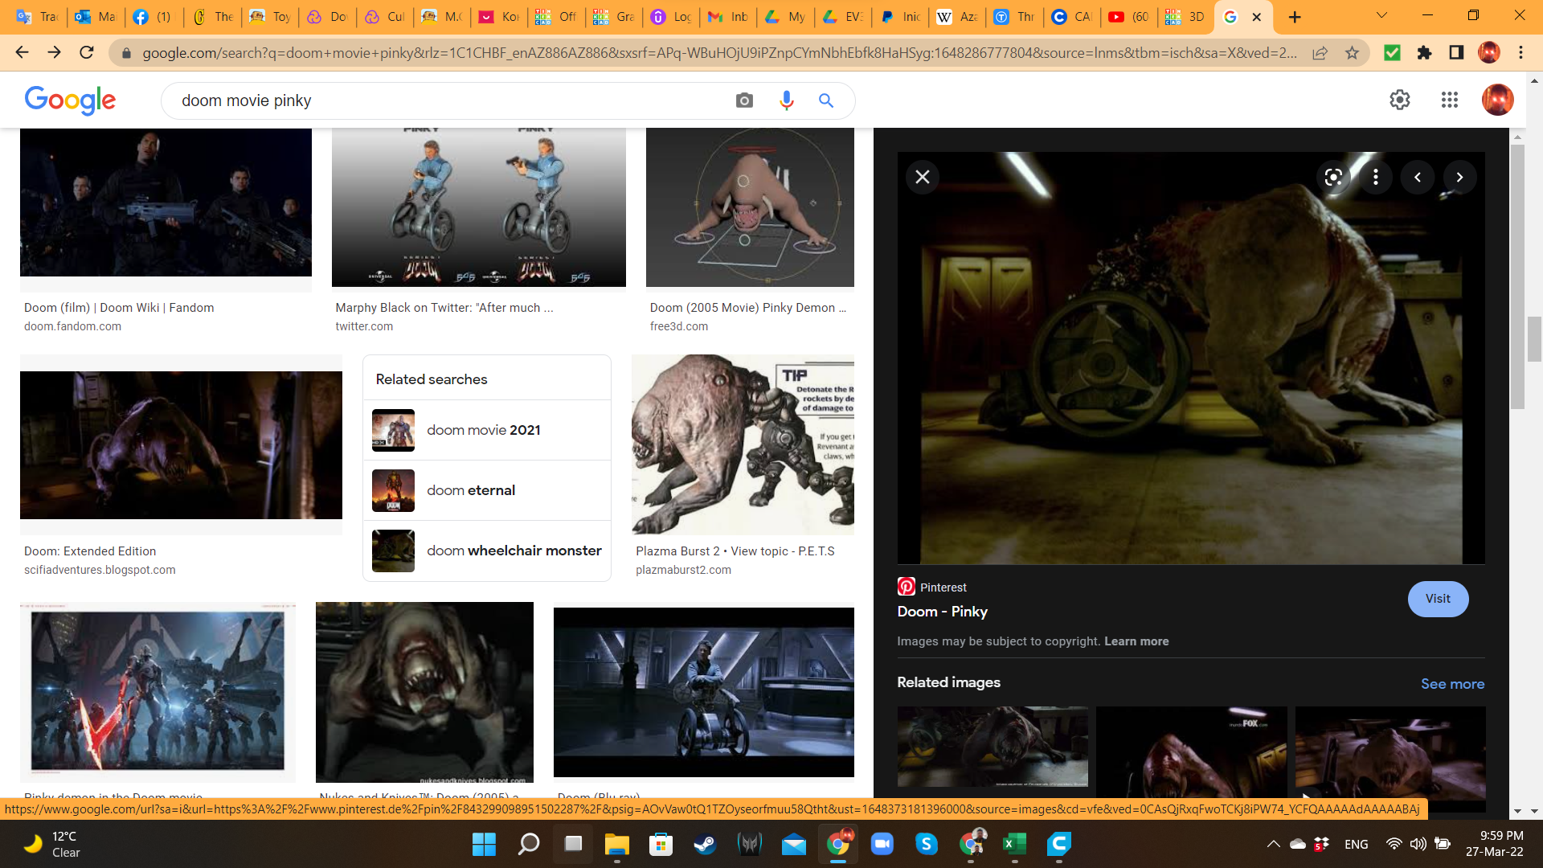
Task: Go to previous image in preview
Action: coord(1418,177)
